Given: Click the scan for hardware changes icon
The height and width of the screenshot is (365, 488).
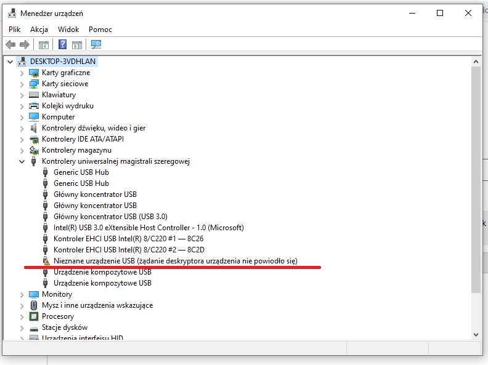Looking at the screenshot, I should coord(96,44).
